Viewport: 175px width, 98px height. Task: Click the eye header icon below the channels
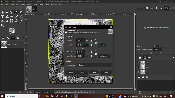click(139, 77)
